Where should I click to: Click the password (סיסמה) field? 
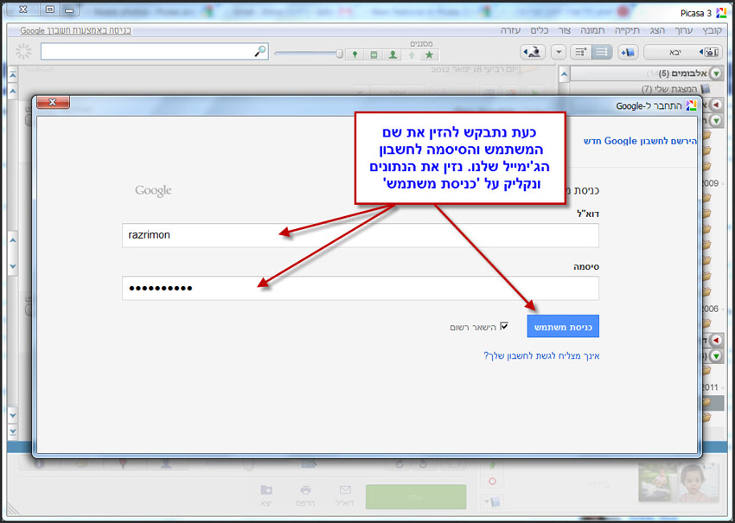point(360,288)
